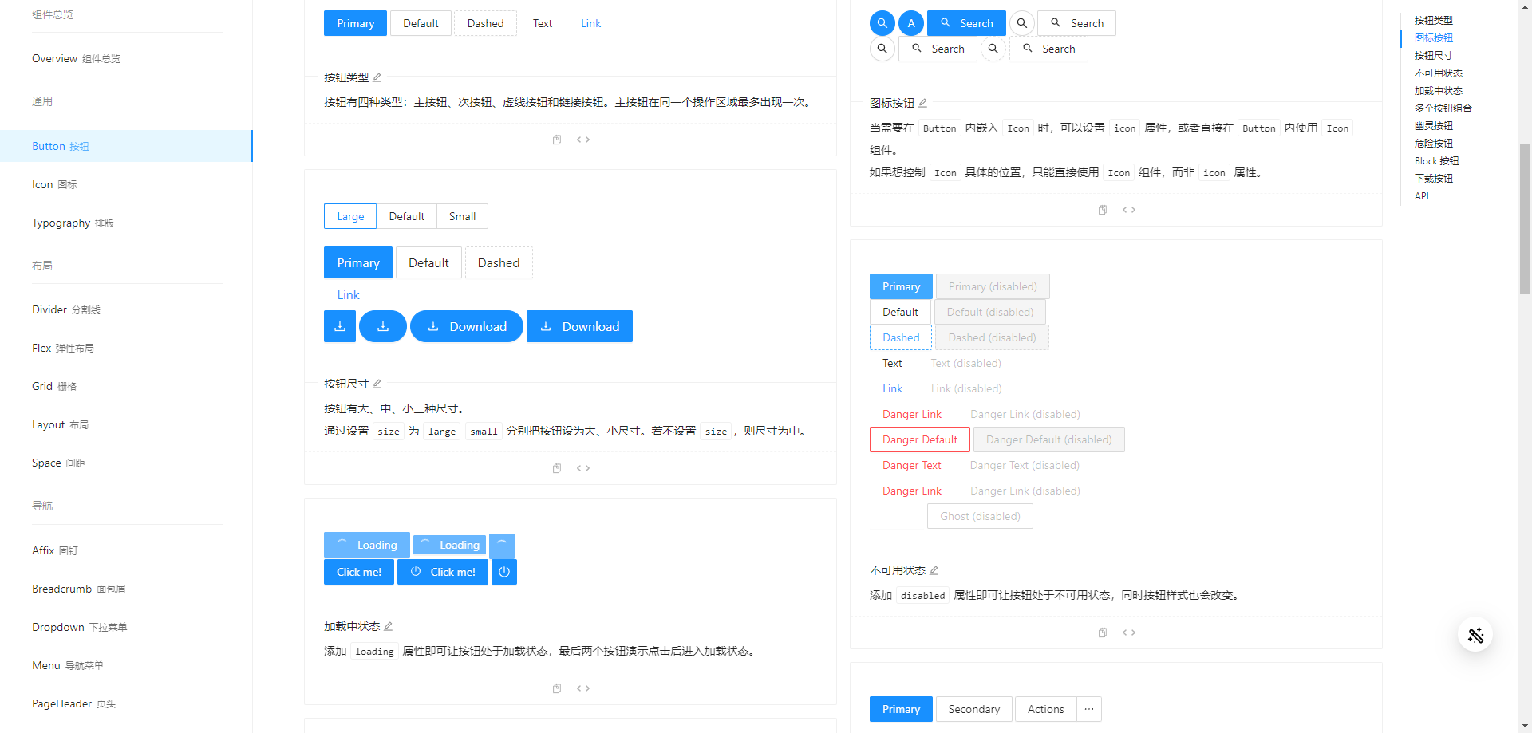Jump to the API anchor link on the right
This screenshot has height=733, width=1532.
click(1422, 195)
